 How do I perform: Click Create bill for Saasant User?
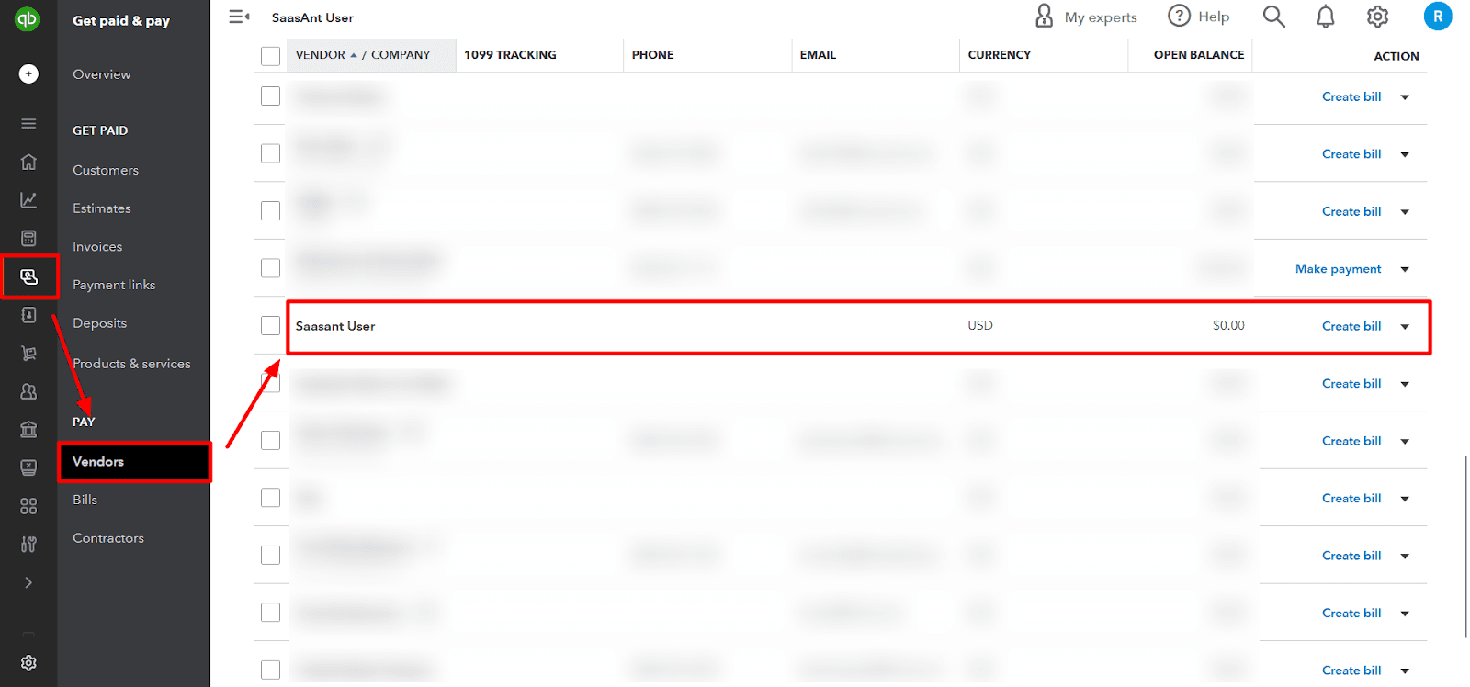tap(1351, 326)
